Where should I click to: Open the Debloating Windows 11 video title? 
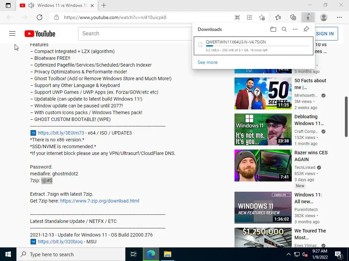pyautogui.click(x=309, y=120)
